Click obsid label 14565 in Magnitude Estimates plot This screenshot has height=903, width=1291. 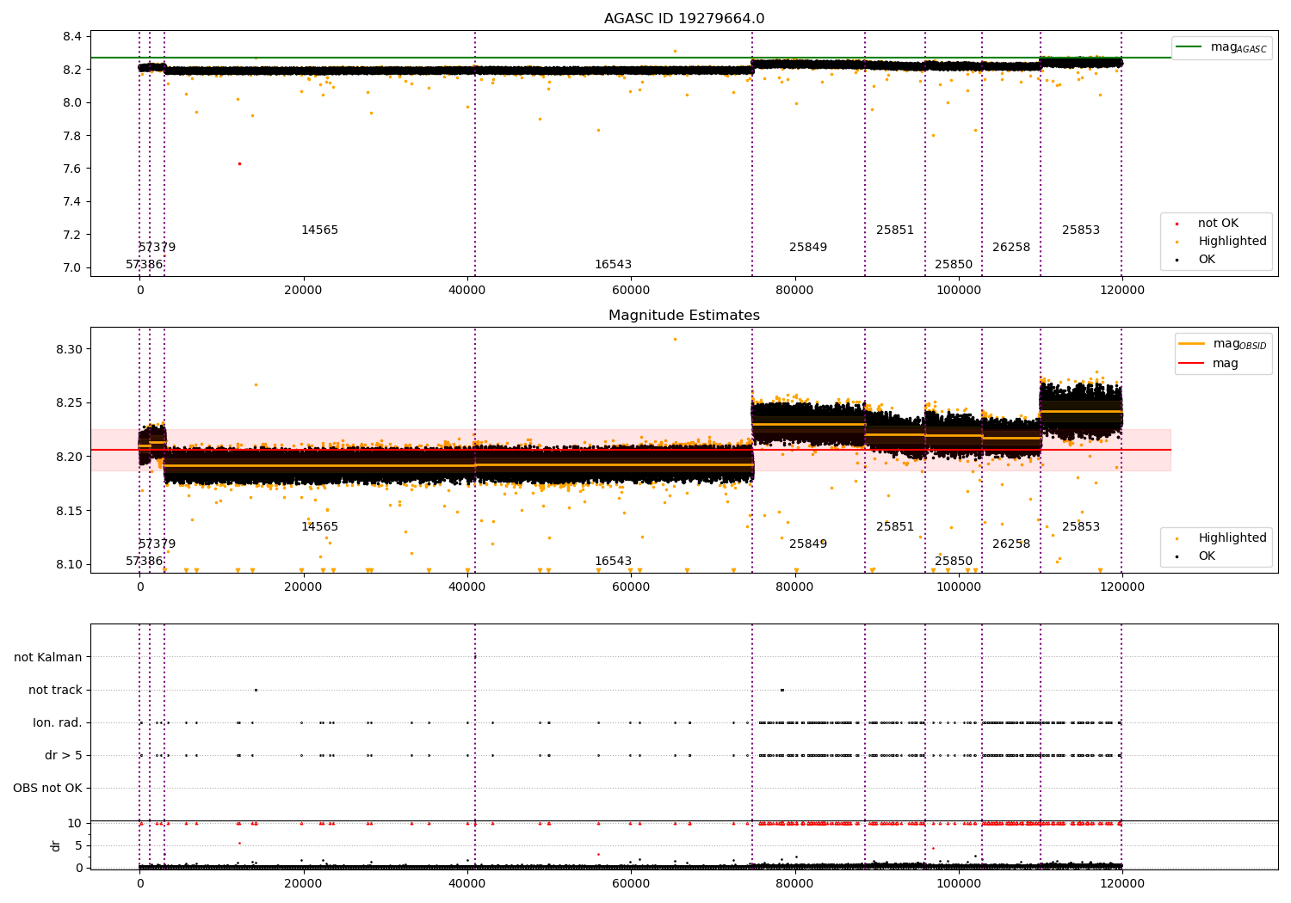pyautogui.click(x=319, y=527)
